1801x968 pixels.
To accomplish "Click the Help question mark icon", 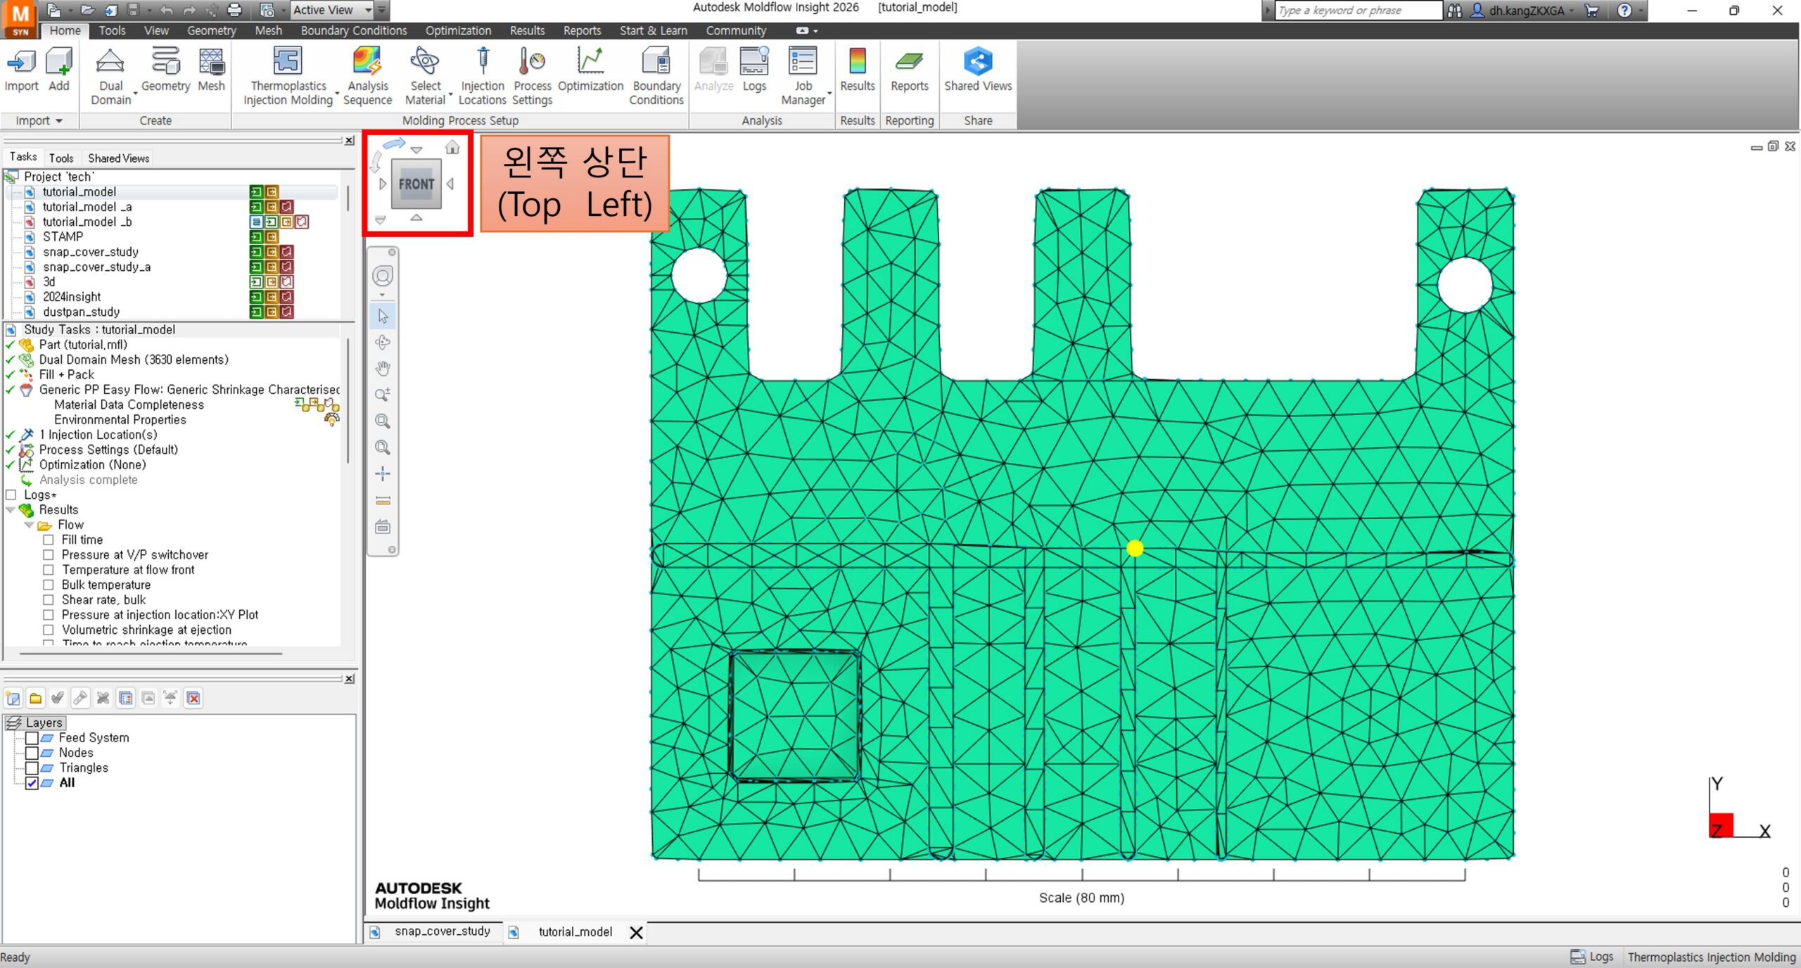I will click(x=1624, y=10).
